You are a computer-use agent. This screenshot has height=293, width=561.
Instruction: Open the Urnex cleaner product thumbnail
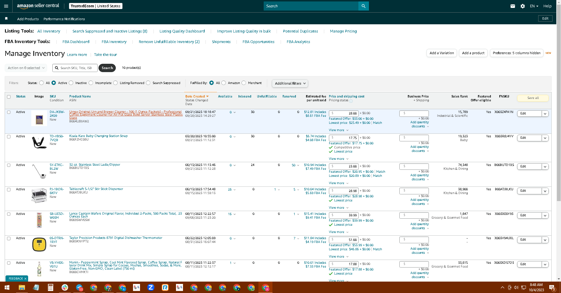(39, 118)
